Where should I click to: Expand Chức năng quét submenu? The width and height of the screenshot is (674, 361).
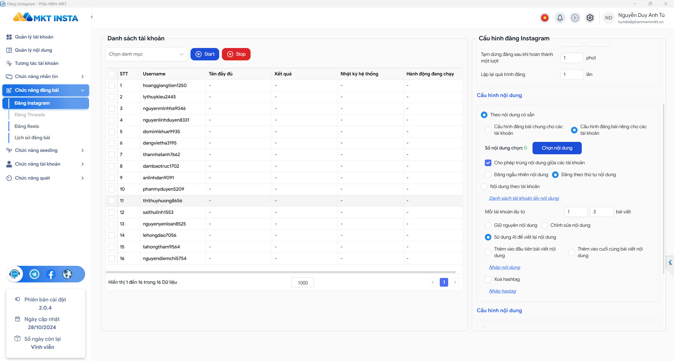(x=82, y=178)
